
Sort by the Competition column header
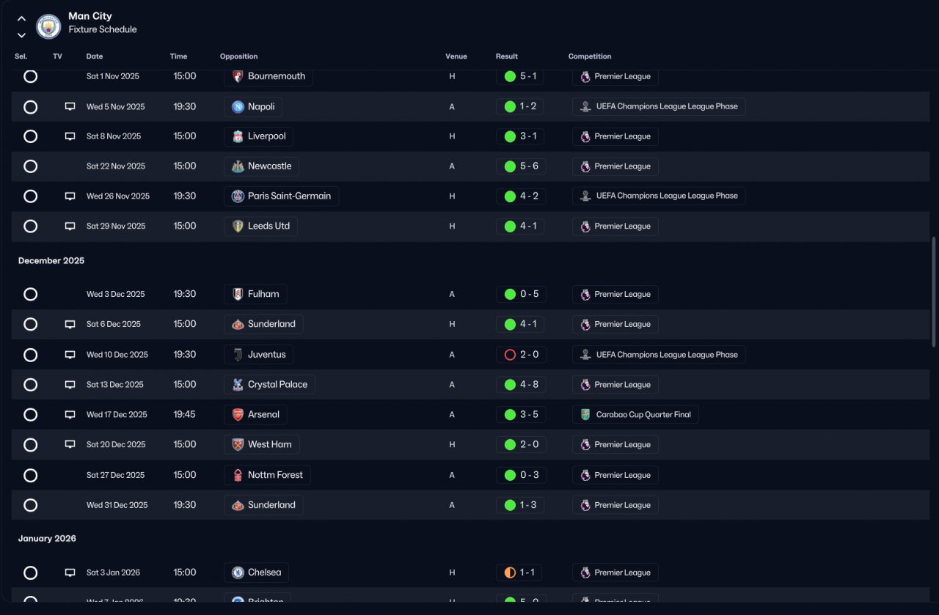(590, 56)
